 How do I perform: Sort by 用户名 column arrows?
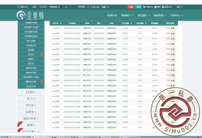tap(61, 23)
